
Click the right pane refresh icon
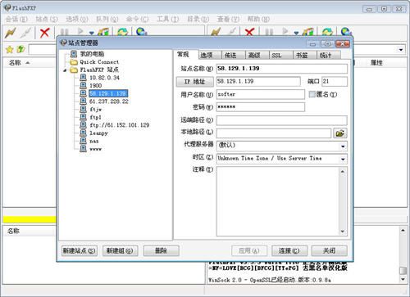[327, 32]
